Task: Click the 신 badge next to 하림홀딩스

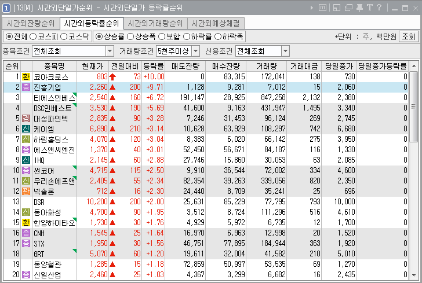Action: [x=26, y=139]
